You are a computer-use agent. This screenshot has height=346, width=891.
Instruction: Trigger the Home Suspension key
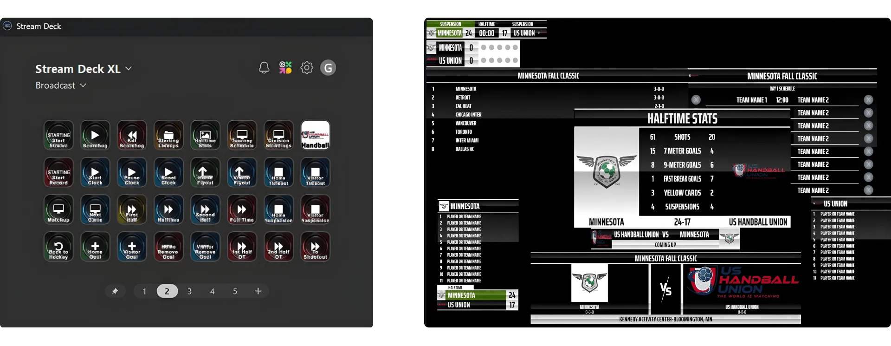click(x=278, y=209)
